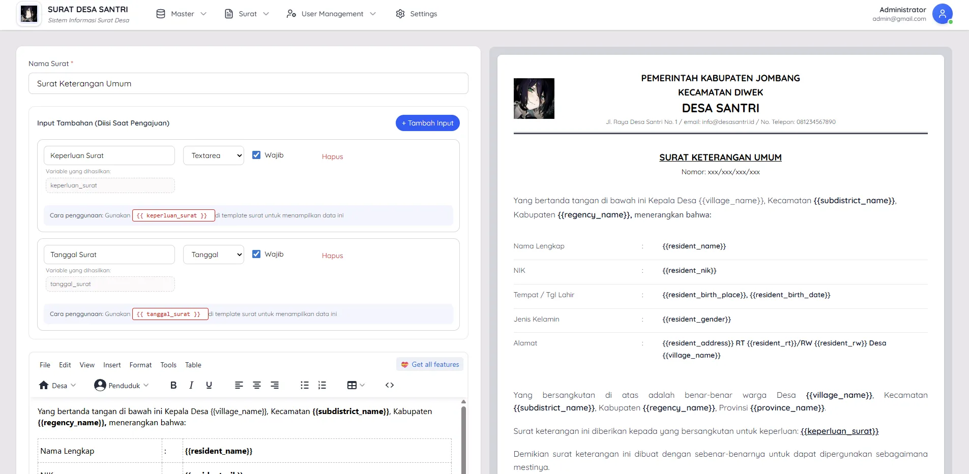The width and height of the screenshot is (969, 474).
Task: Expand the table options chevron
Action: (362, 385)
